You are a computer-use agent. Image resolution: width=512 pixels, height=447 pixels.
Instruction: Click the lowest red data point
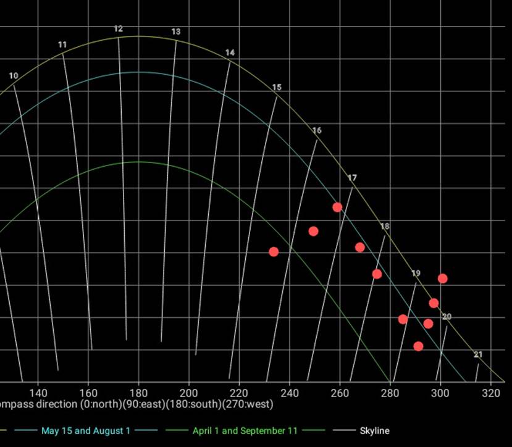[418, 346]
